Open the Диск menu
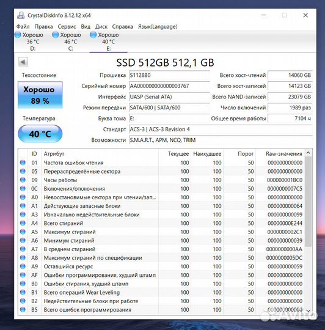This screenshot has width=325, height=330. pyautogui.click(x=101, y=27)
